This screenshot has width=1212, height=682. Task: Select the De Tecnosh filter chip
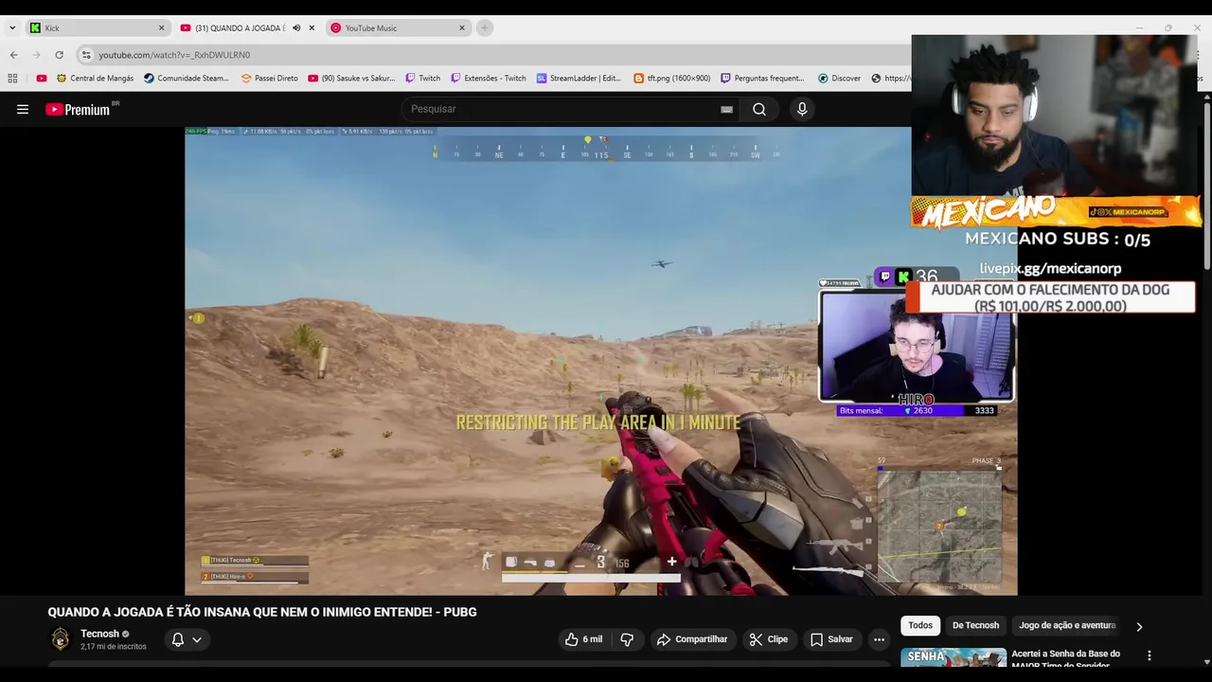pyautogui.click(x=975, y=625)
